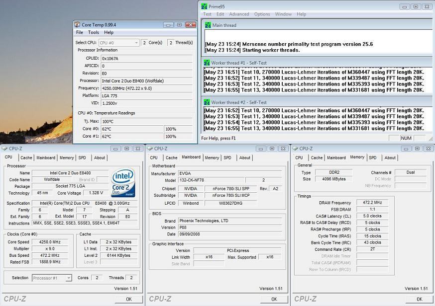Click the CAS# Latency 5.0 clocks value
Viewport: 435px width, 306px height.
click(372, 216)
